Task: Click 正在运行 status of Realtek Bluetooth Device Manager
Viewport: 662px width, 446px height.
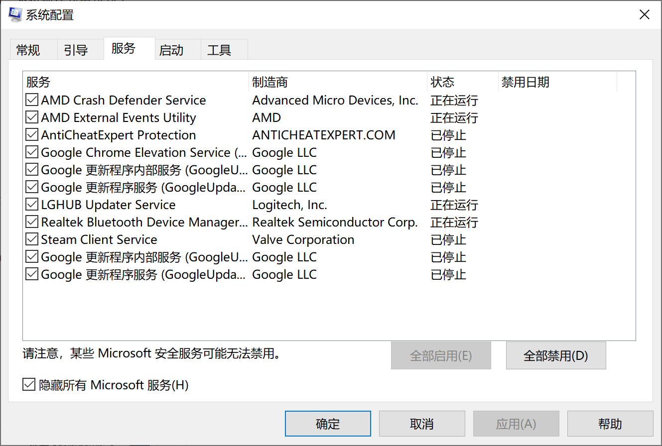Action: point(454,222)
